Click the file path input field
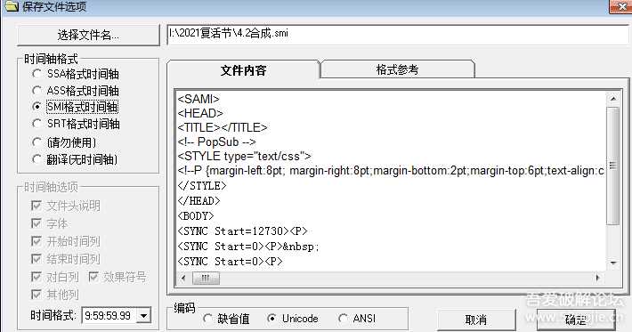This screenshot has width=632, height=332. [x=398, y=34]
